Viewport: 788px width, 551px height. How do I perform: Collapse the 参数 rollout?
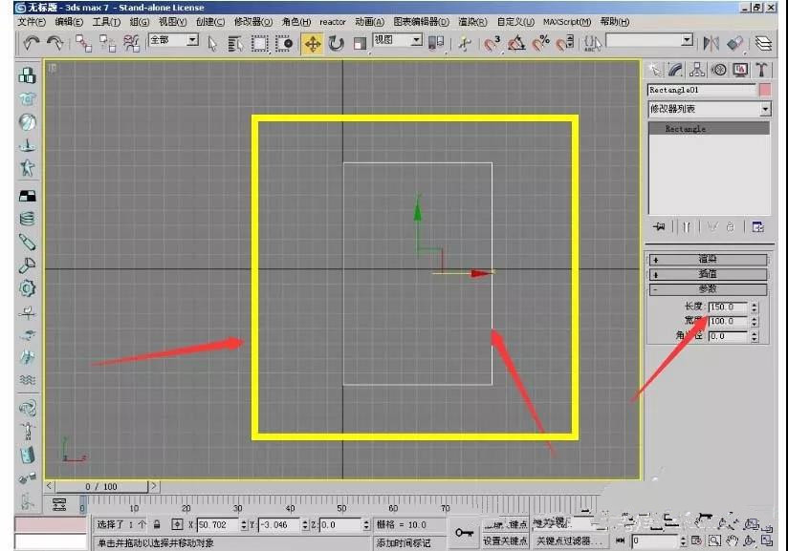coord(708,289)
